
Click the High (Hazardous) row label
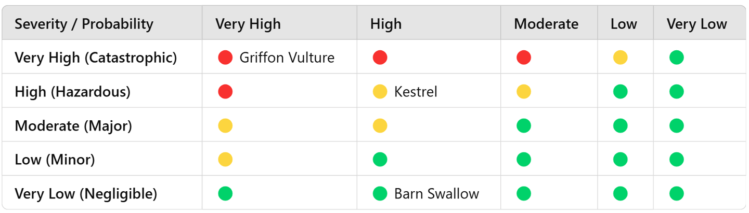(x=72, y=92)
